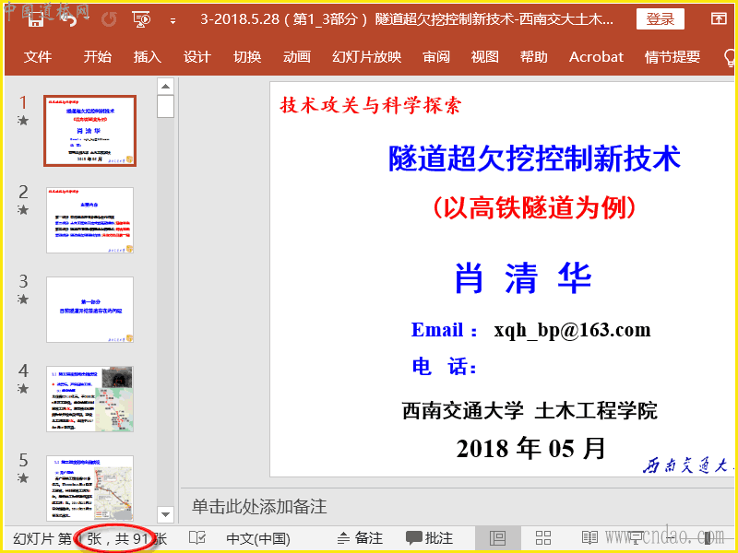Select the 动画 animations tab
738x553 pixels.
click(x=297, y=57)
